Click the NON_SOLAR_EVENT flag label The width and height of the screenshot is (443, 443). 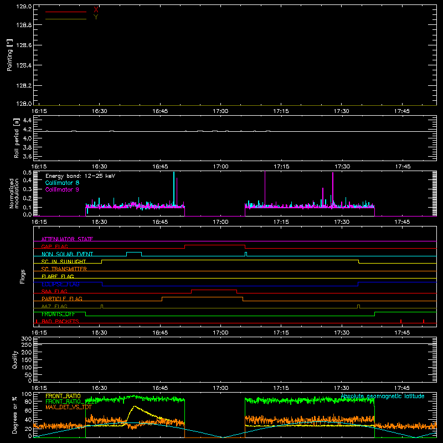[67, 254]
